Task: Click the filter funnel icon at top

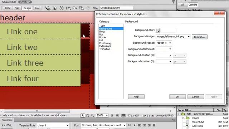Action: pyautogui.click(x=173, y=2)
